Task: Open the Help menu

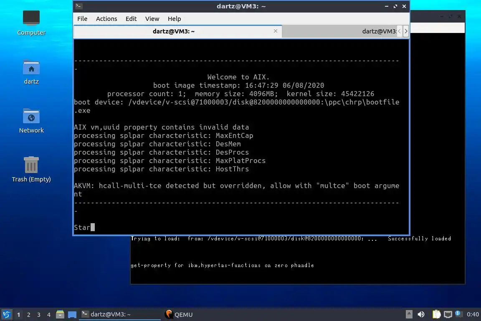Action: point(174,19)
